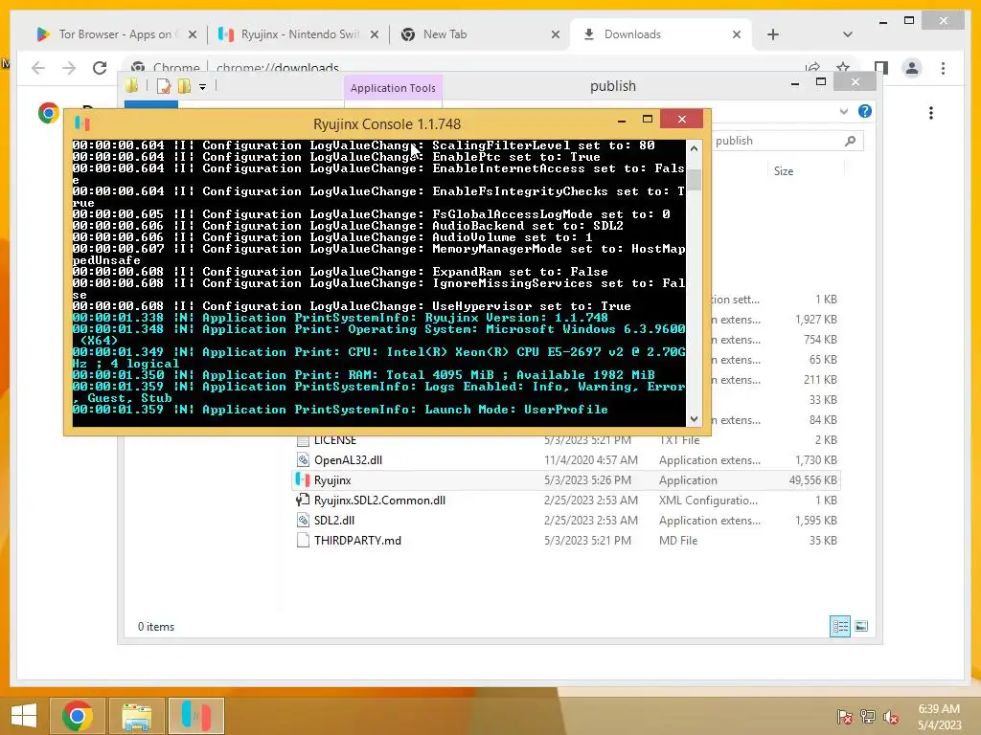Click the Ryujinx Console scrollbar thumb
The image size is (981, 735).
pyautogui.click(x=694, y=179)
